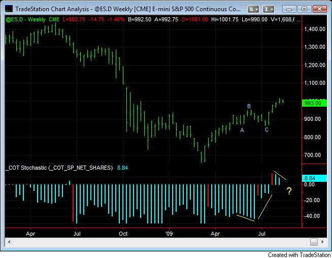This screenshot has width=332, height=258.
Task: Click the horizontal scrollbar thumb
Action: coord(314,242)
